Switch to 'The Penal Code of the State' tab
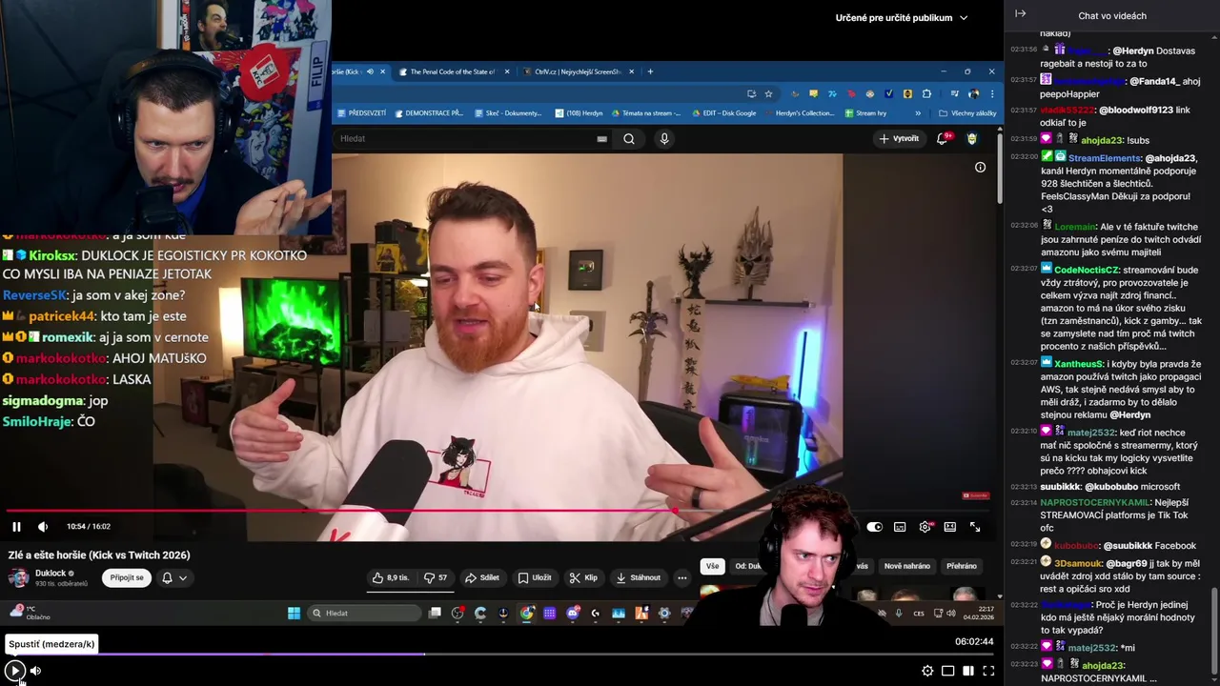 452,71
